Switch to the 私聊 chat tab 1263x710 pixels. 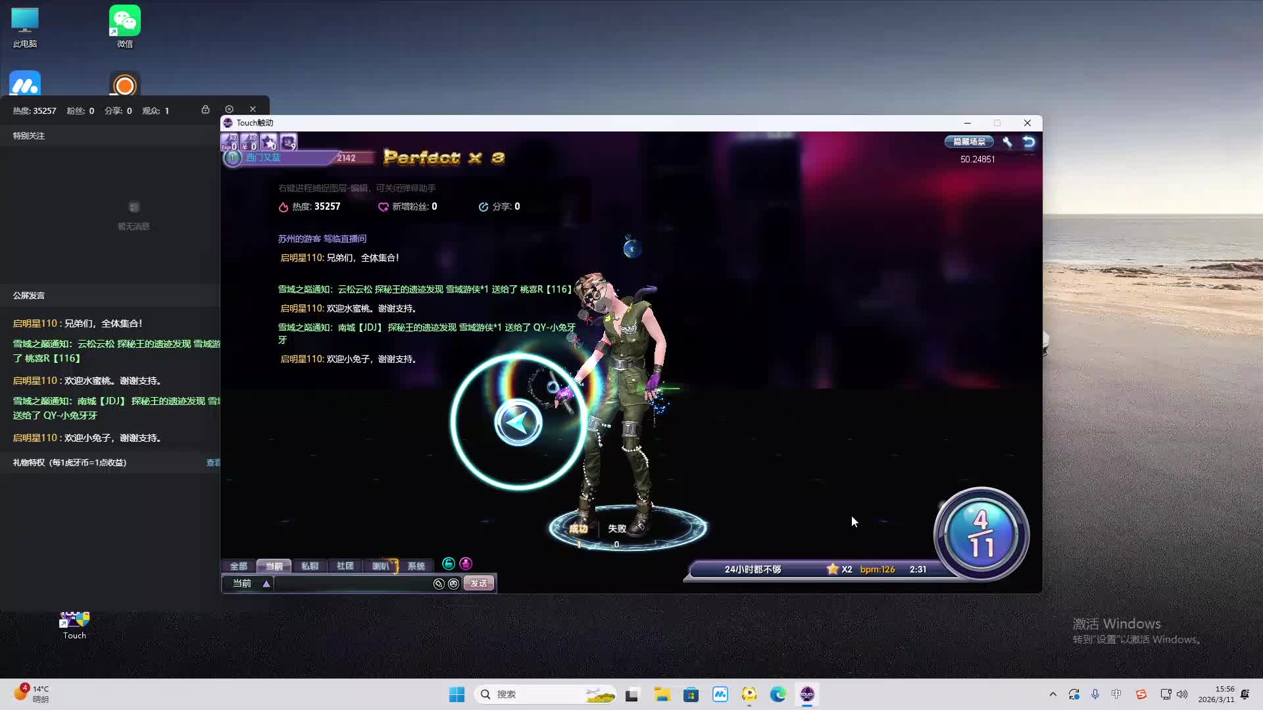click(309, 566)
